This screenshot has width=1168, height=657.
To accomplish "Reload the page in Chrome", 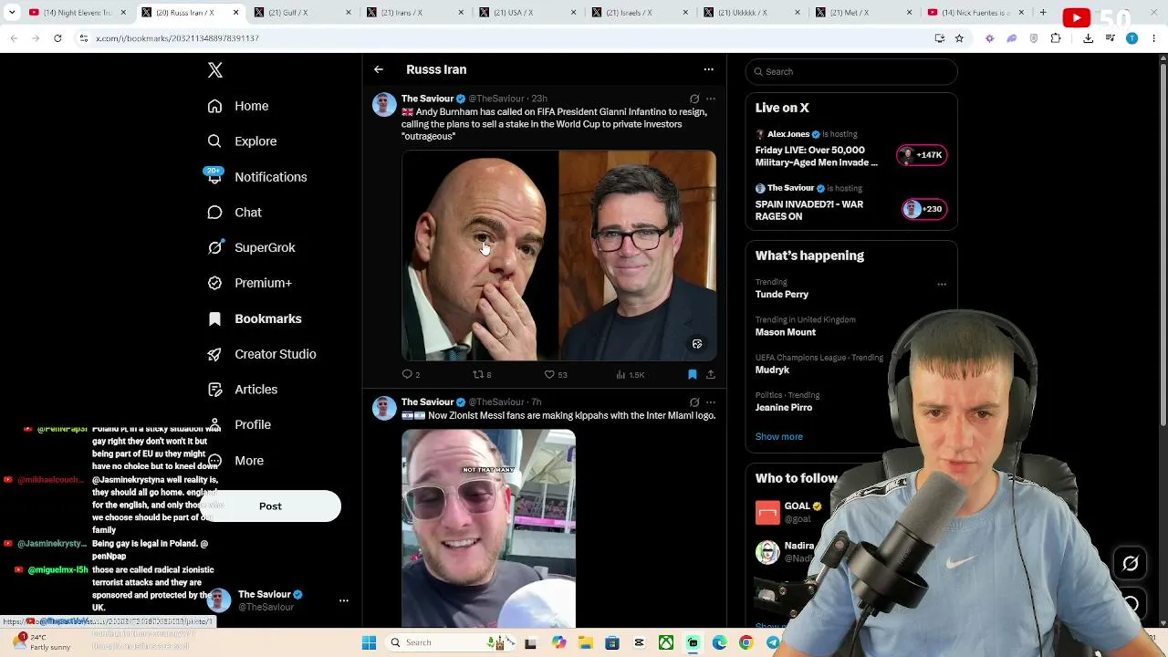I will tap(57, 38).
